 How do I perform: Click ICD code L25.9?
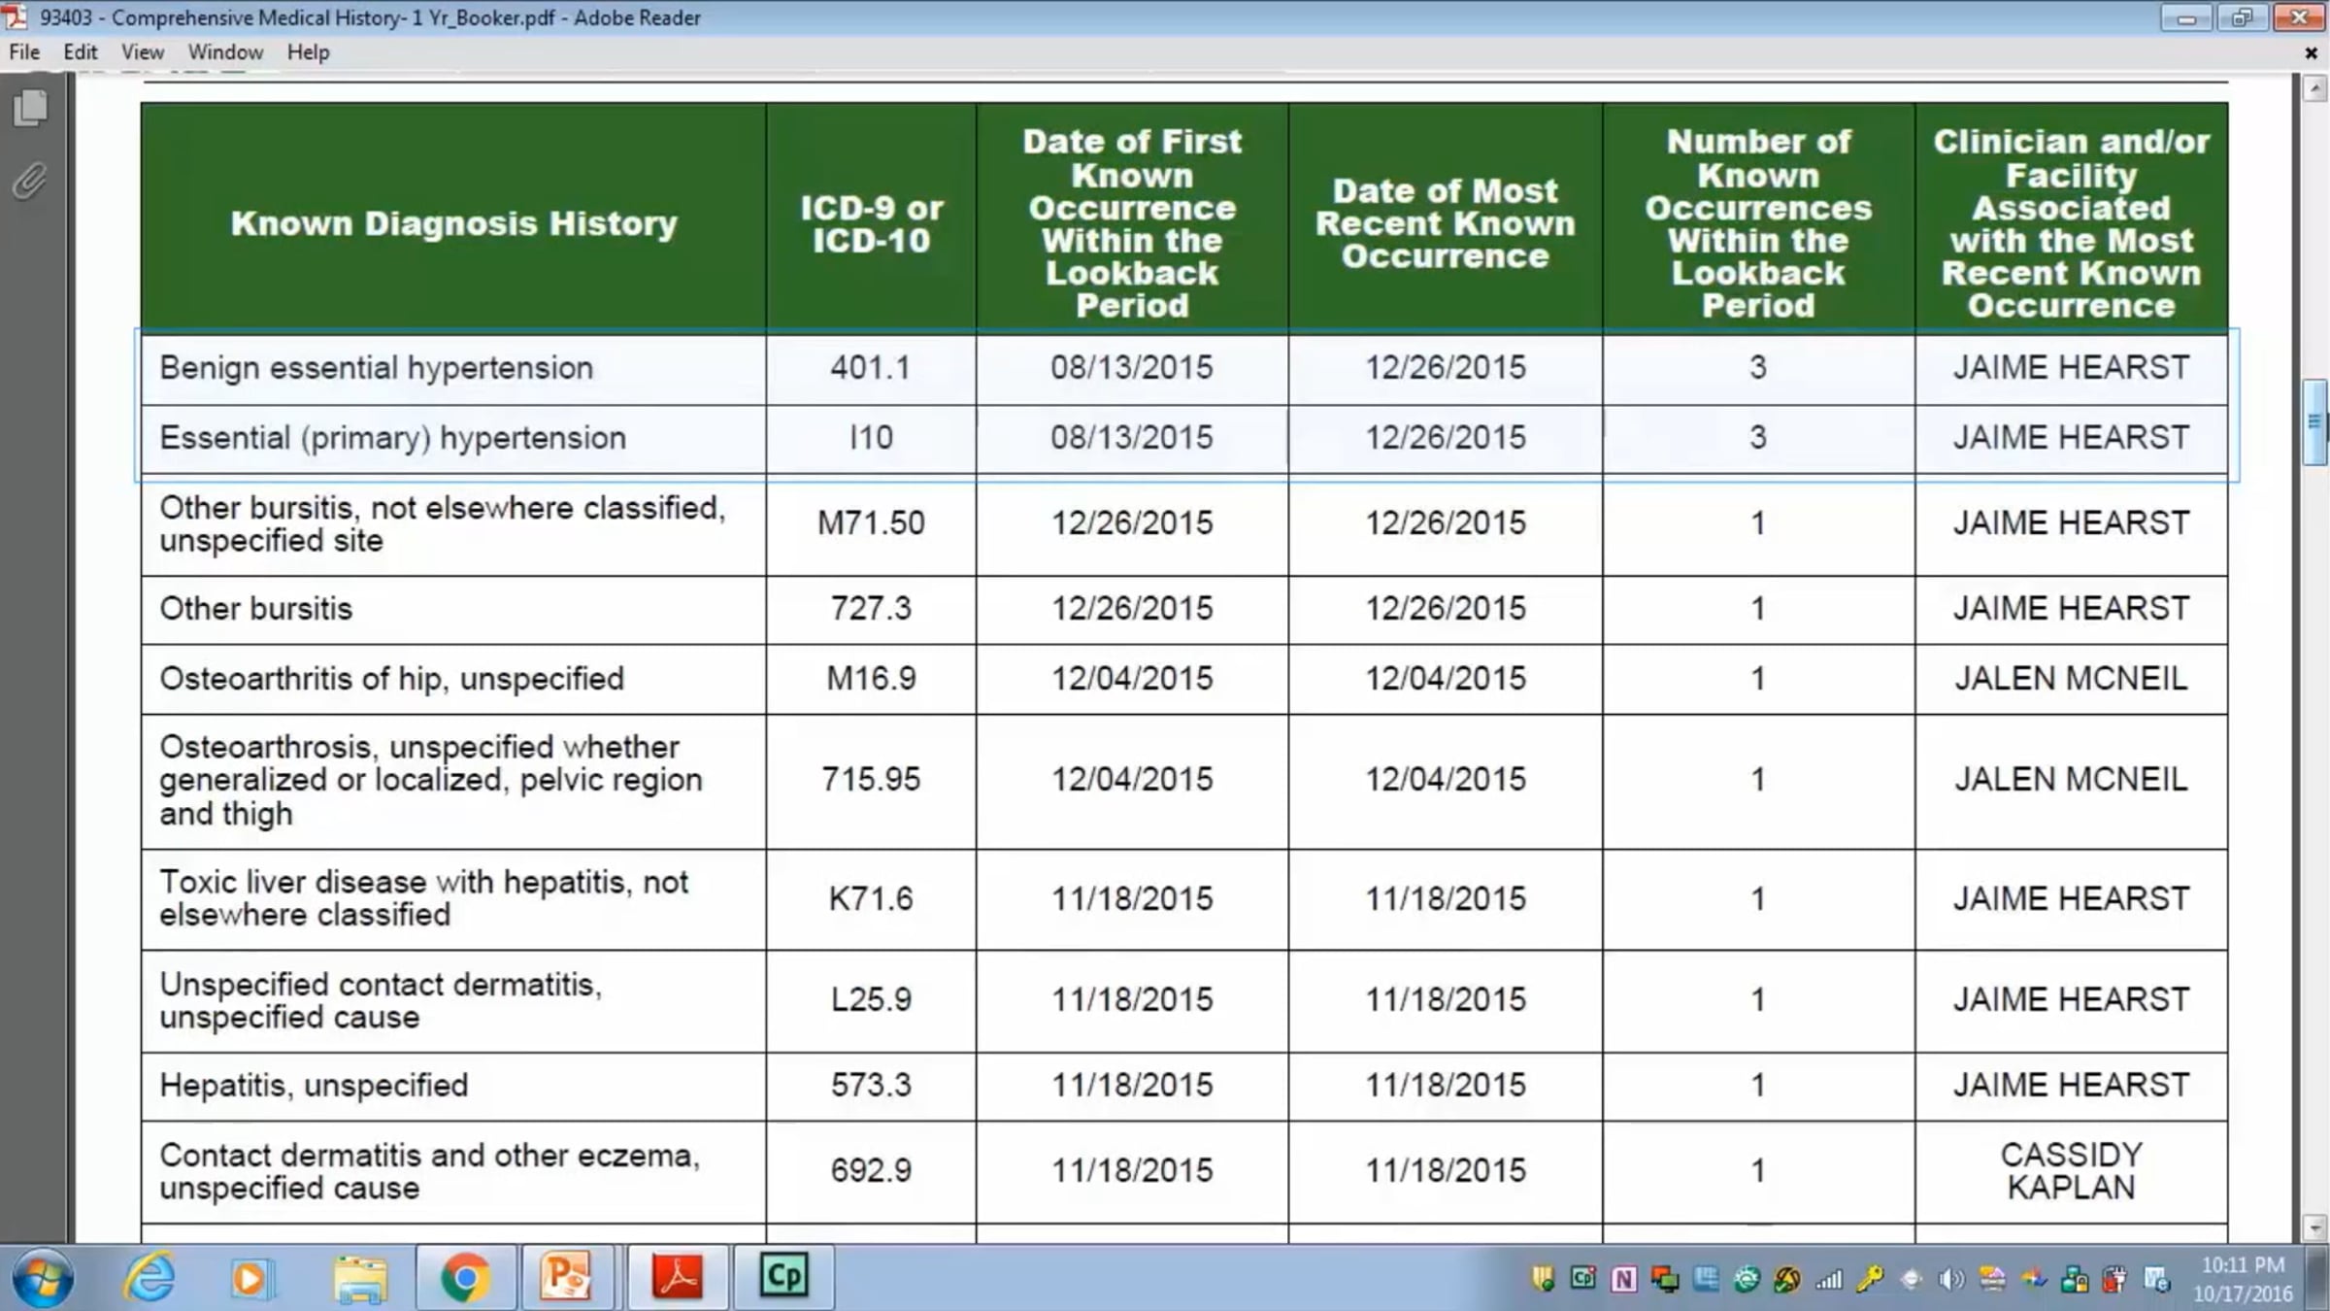click(871, 1000)
